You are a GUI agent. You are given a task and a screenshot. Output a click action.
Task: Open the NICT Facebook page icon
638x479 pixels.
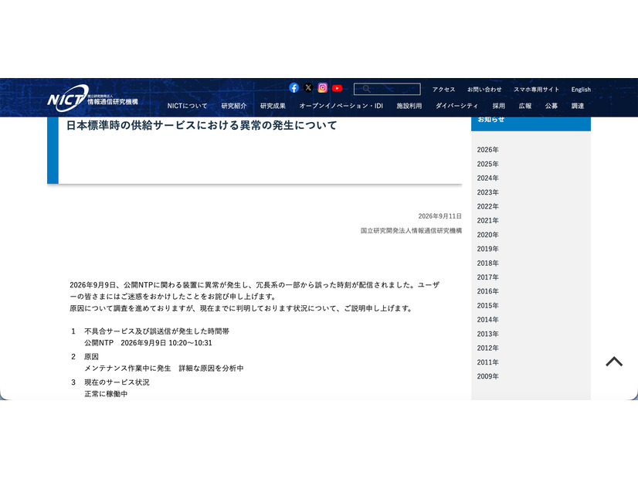pos(294,88)
